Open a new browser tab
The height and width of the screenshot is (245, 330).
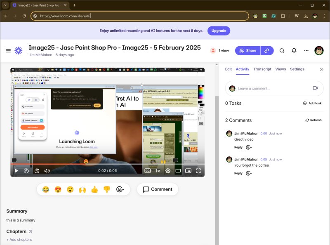tap(75, 5)
